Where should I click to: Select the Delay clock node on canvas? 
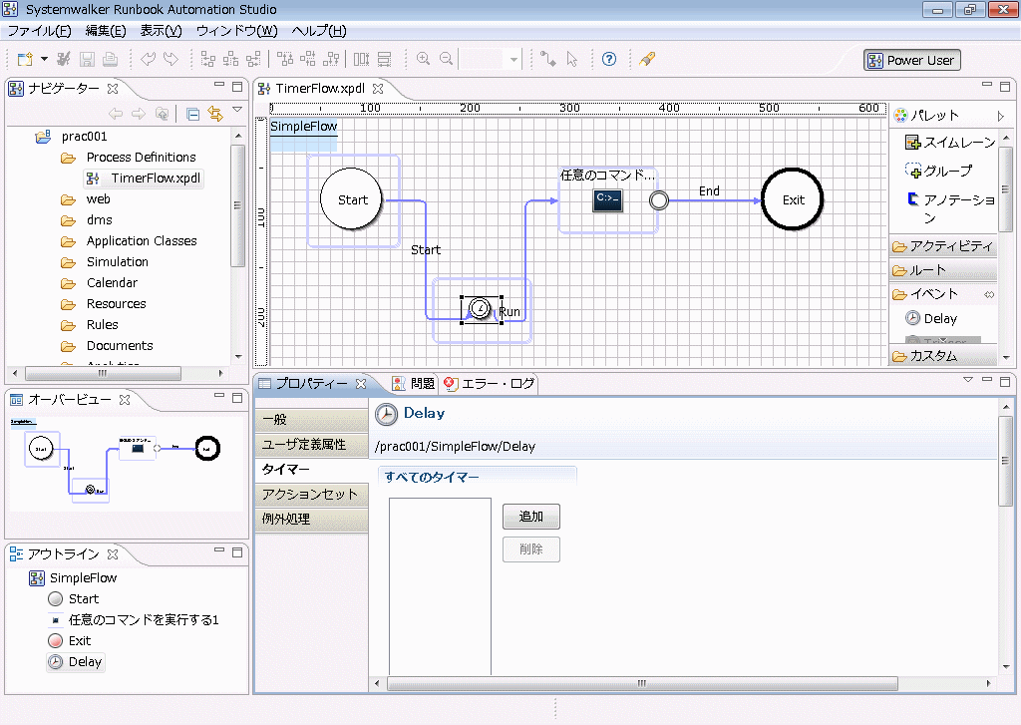(x=480, y=308)
